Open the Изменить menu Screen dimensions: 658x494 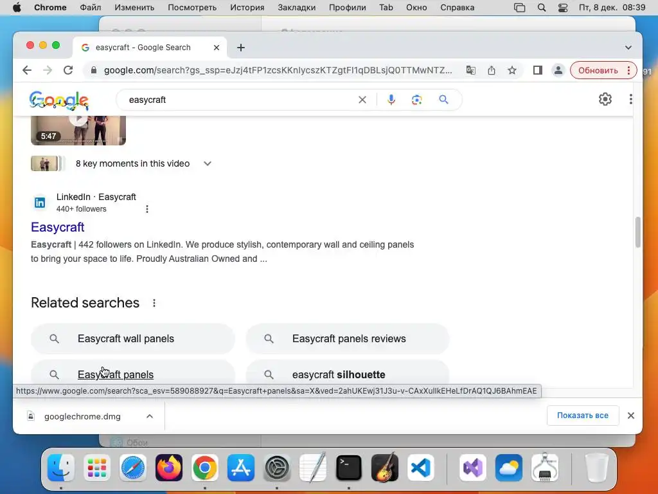(x=134, y=8)
